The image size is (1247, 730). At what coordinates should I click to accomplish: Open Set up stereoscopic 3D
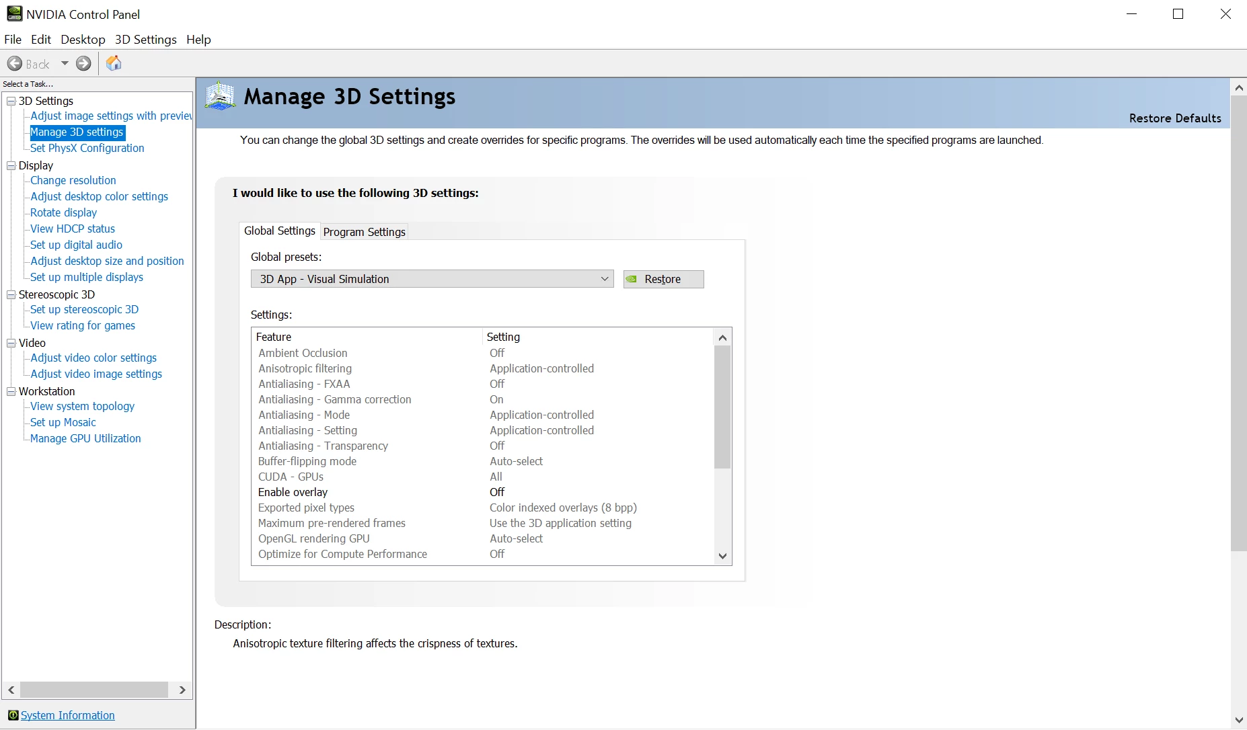coord(85,309)
